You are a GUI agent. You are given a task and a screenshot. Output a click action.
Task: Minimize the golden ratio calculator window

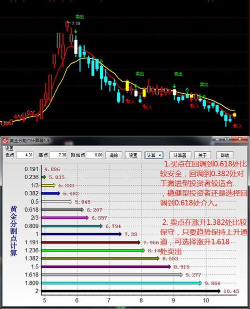coord(217,140)
